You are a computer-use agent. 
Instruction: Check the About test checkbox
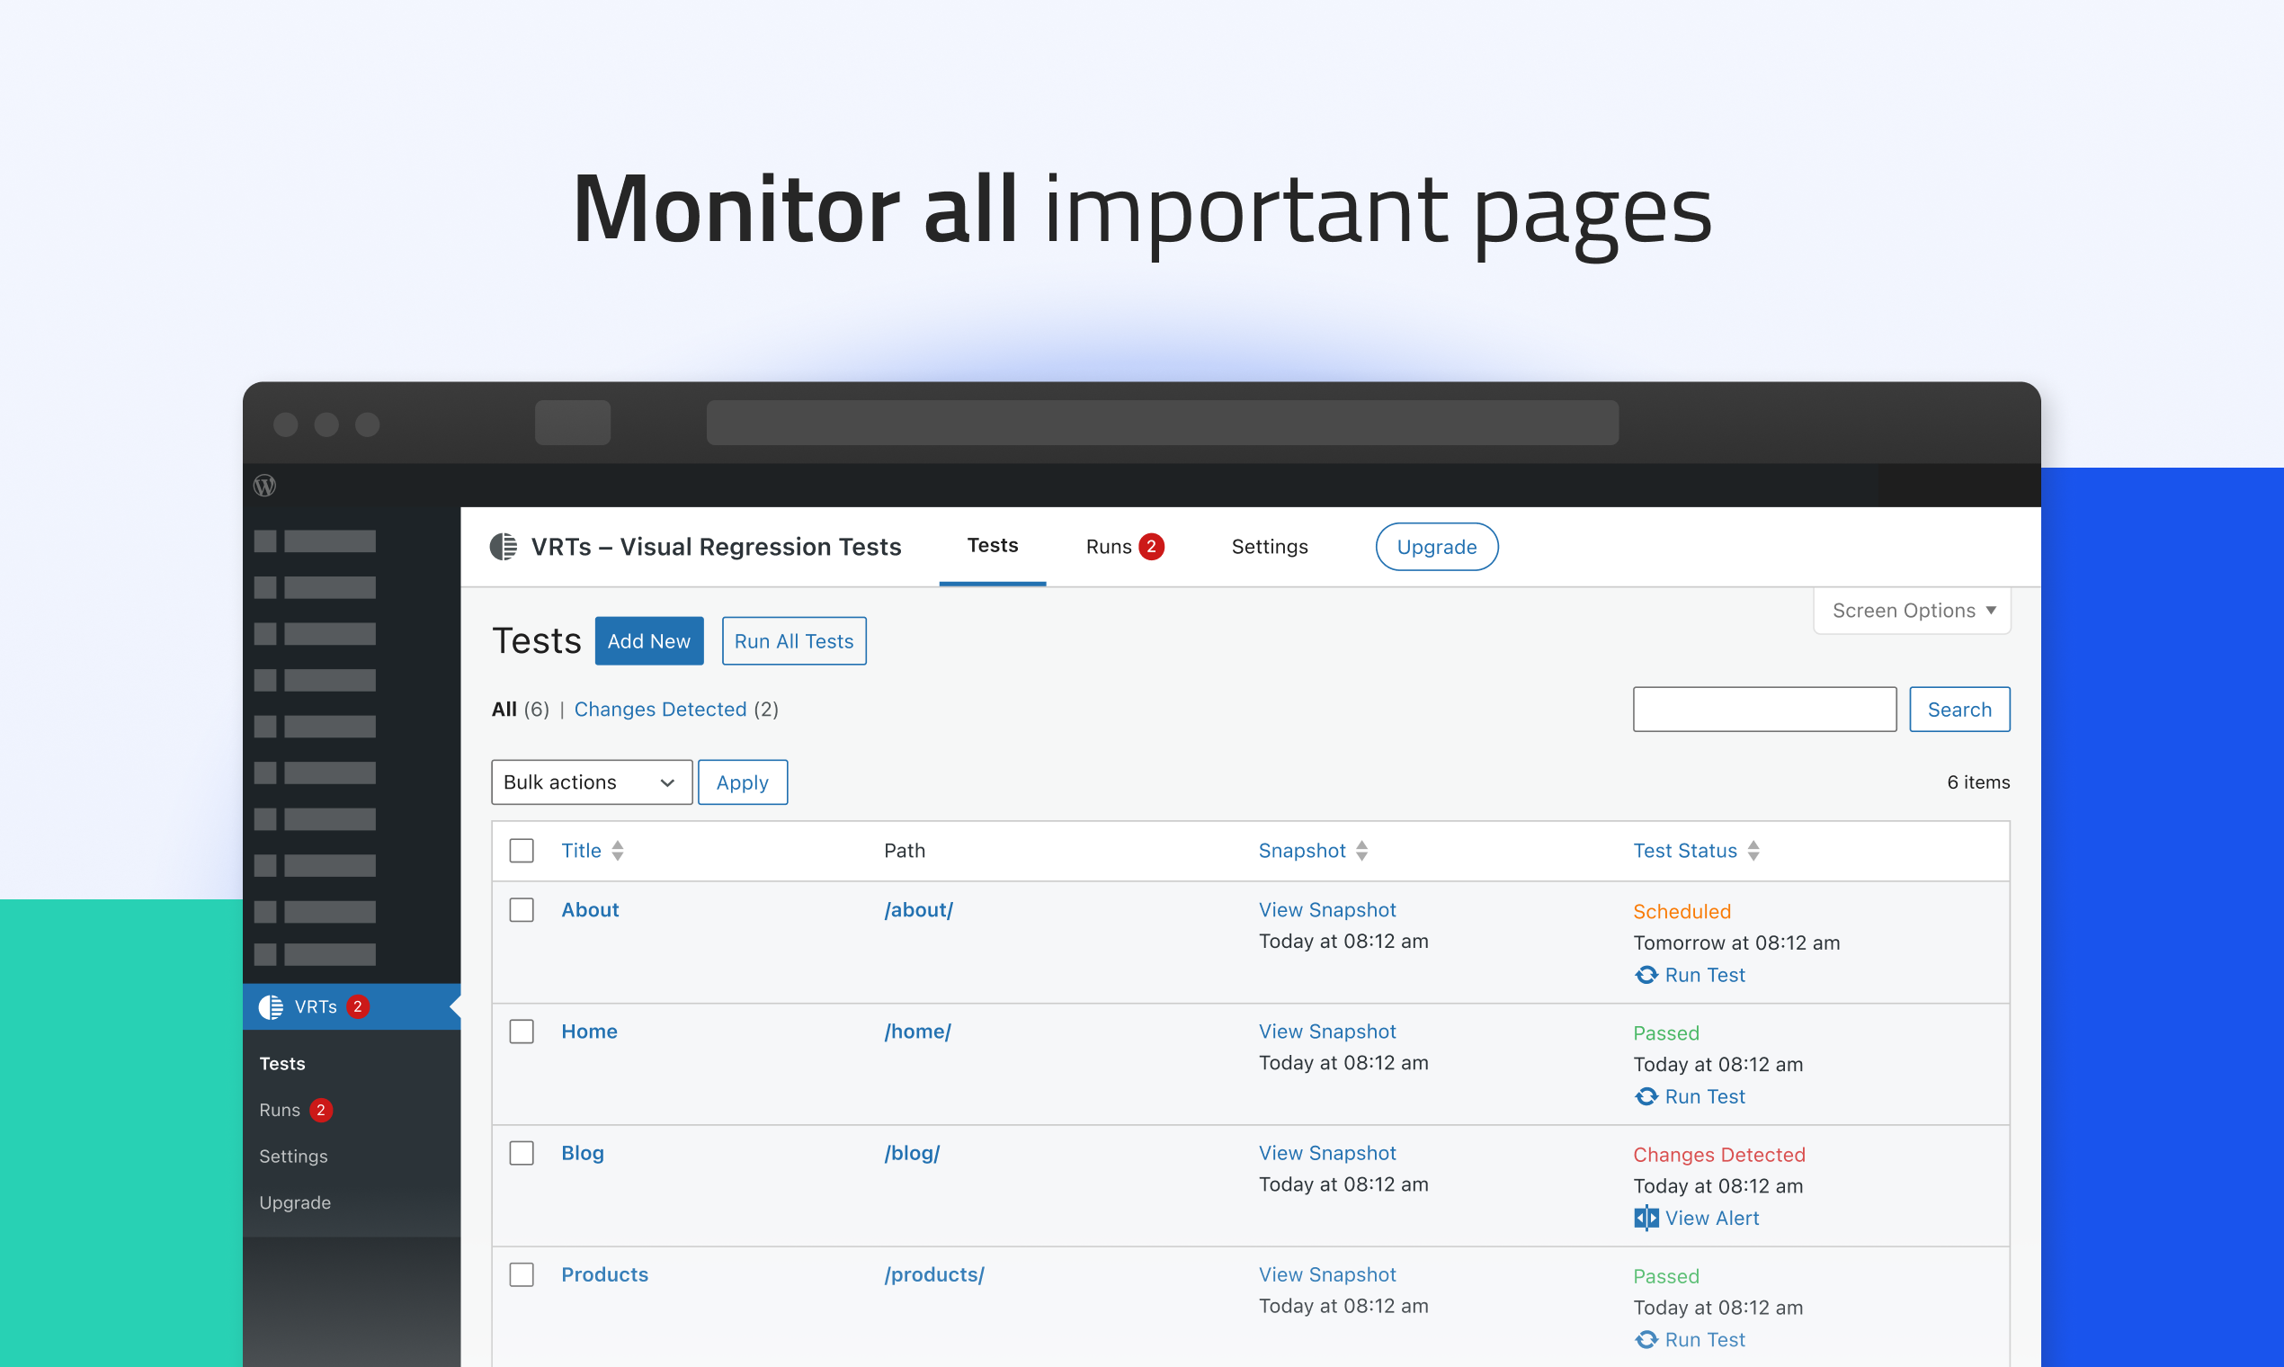click(522, 910)
